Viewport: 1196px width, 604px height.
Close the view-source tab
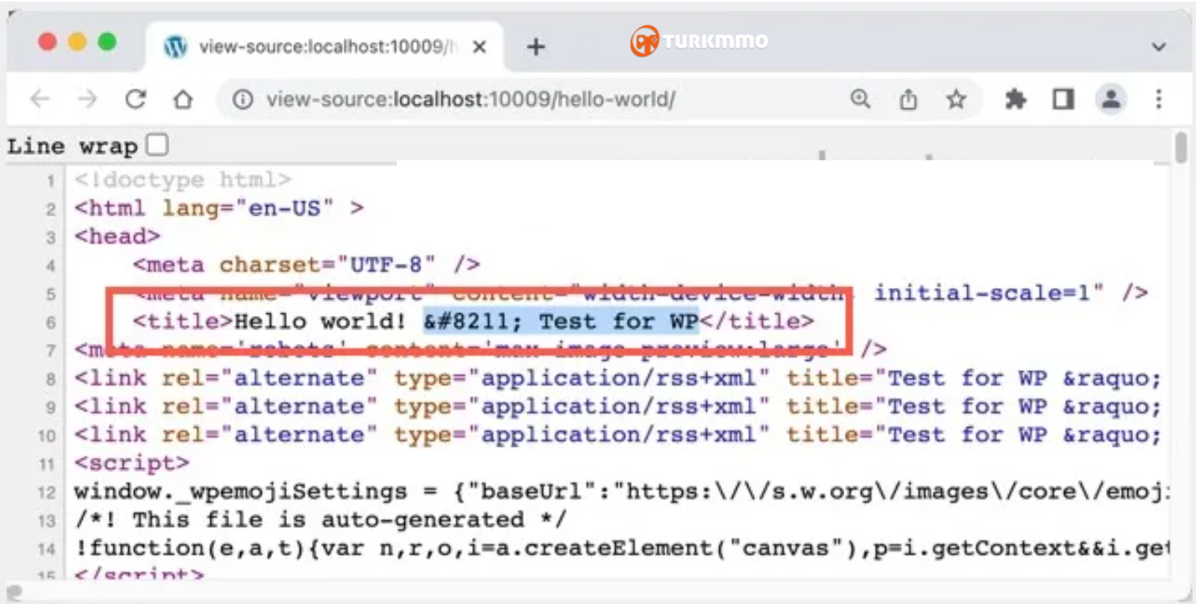[x=479, y=47]
